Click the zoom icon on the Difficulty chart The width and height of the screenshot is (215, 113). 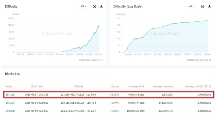95,6
